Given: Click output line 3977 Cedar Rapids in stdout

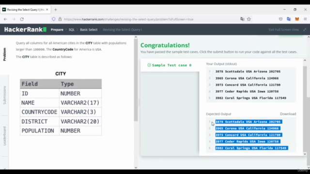Looking at the screenshot, I should 247,91.
